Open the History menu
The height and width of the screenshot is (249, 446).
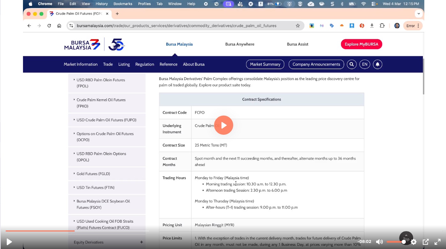point(102,4)
